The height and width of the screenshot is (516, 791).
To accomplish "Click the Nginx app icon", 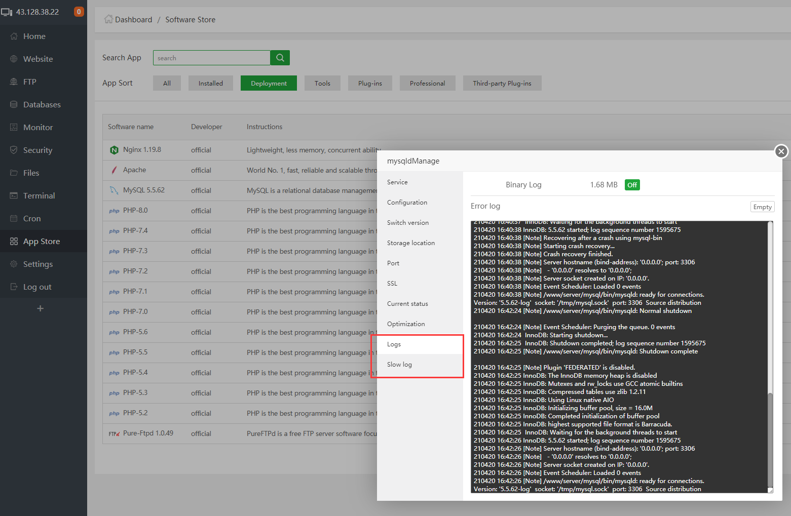I will coord(114,150).
